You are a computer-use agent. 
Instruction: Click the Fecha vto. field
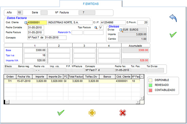41,70
